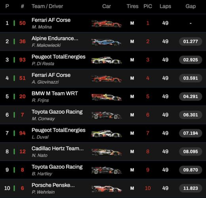206x198 pixels.
Task: Open the BMW #20 car image
Action: coord(107,97)
